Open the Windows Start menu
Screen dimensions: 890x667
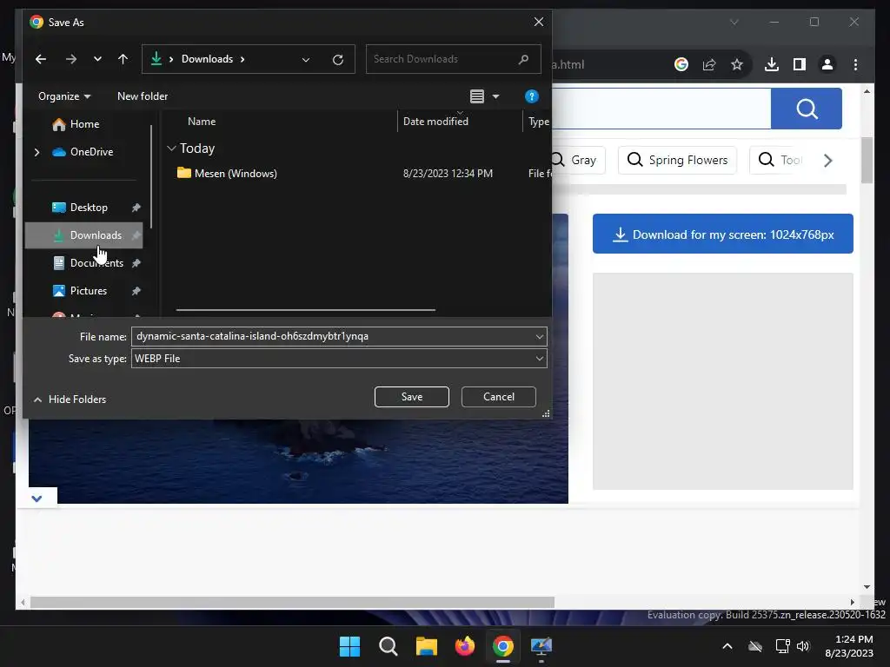click(x=349, y=646)
